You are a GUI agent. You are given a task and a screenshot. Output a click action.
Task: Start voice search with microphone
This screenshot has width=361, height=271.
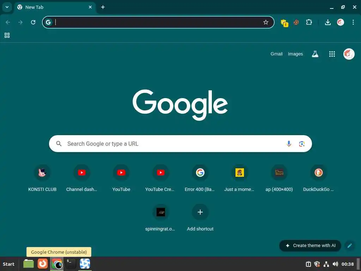[289, 144]
